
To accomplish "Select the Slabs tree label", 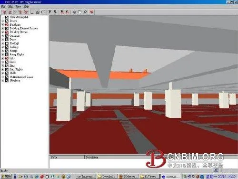I will (12, 62).
